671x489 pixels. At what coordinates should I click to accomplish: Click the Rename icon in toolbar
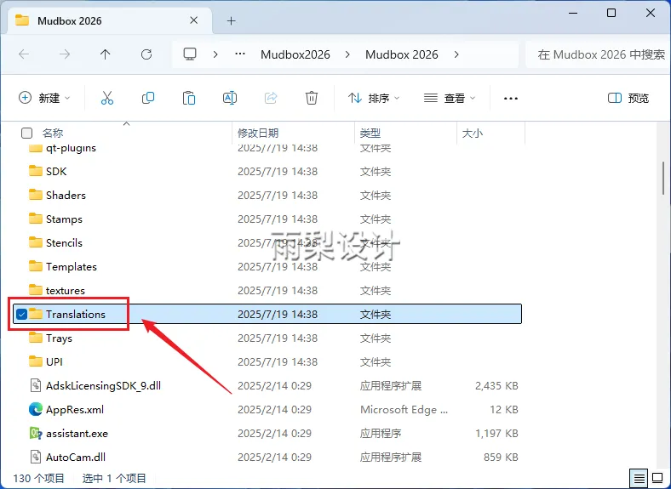[230, 98]
